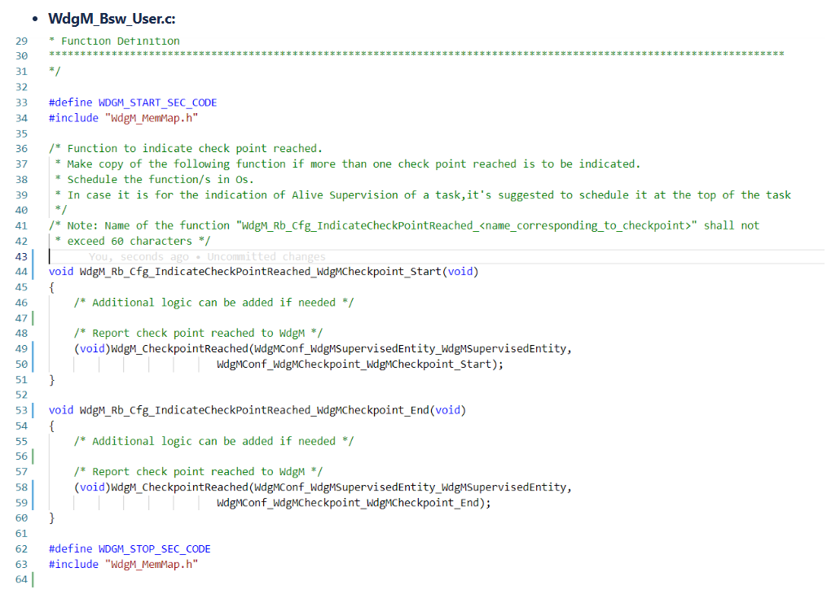This screenshot has width=827, height=594.
Task: Click function name 'WdgM_Rb_Cfg_IndicateCheckPointReached_WdgMCheckpoint_End'
Action: coord(254,410)
